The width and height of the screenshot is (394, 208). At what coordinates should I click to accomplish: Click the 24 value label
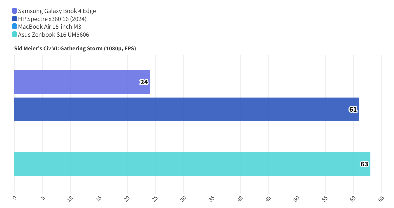pos(144,82)
